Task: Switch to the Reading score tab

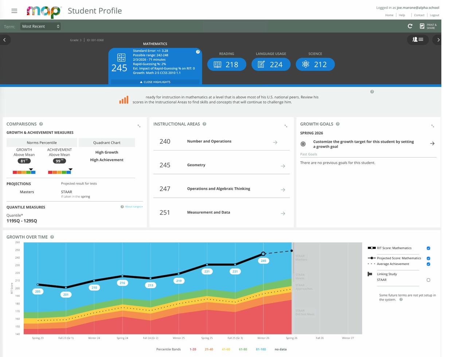Action: pyautogui.click(x=227, y=64)
